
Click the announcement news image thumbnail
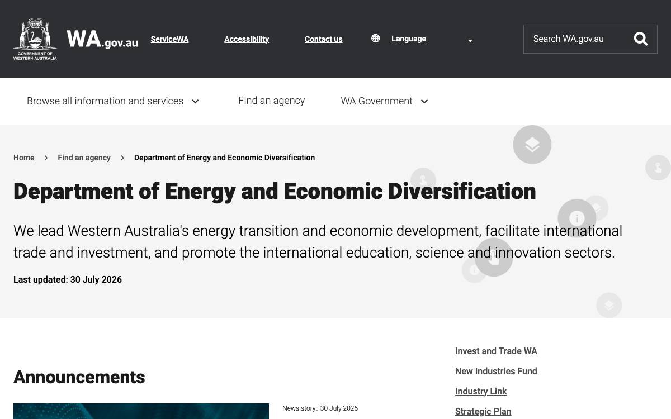point(141,411)
